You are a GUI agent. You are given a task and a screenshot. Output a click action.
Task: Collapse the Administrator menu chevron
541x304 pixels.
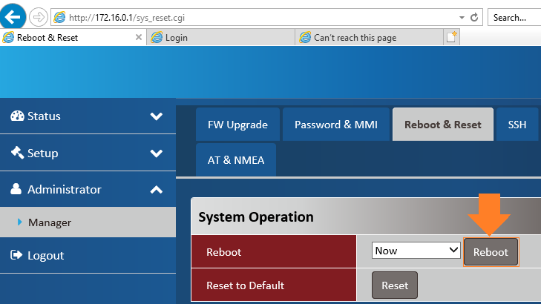(x=156, y=190)
